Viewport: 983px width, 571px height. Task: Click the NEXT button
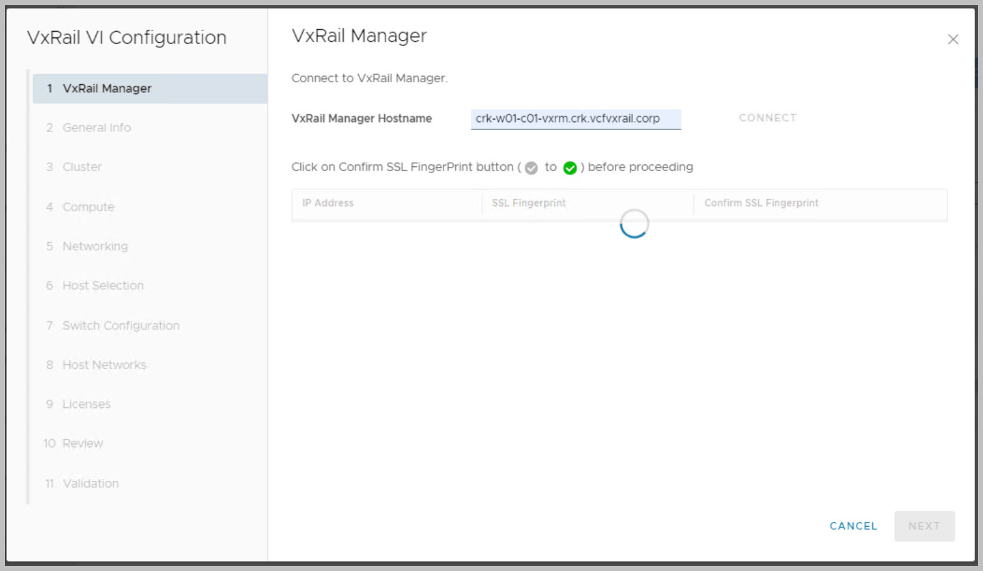[x=924, y=526]
